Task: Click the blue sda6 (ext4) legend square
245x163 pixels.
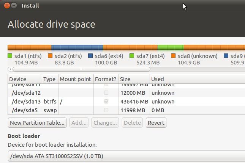Action: (90, 56)
